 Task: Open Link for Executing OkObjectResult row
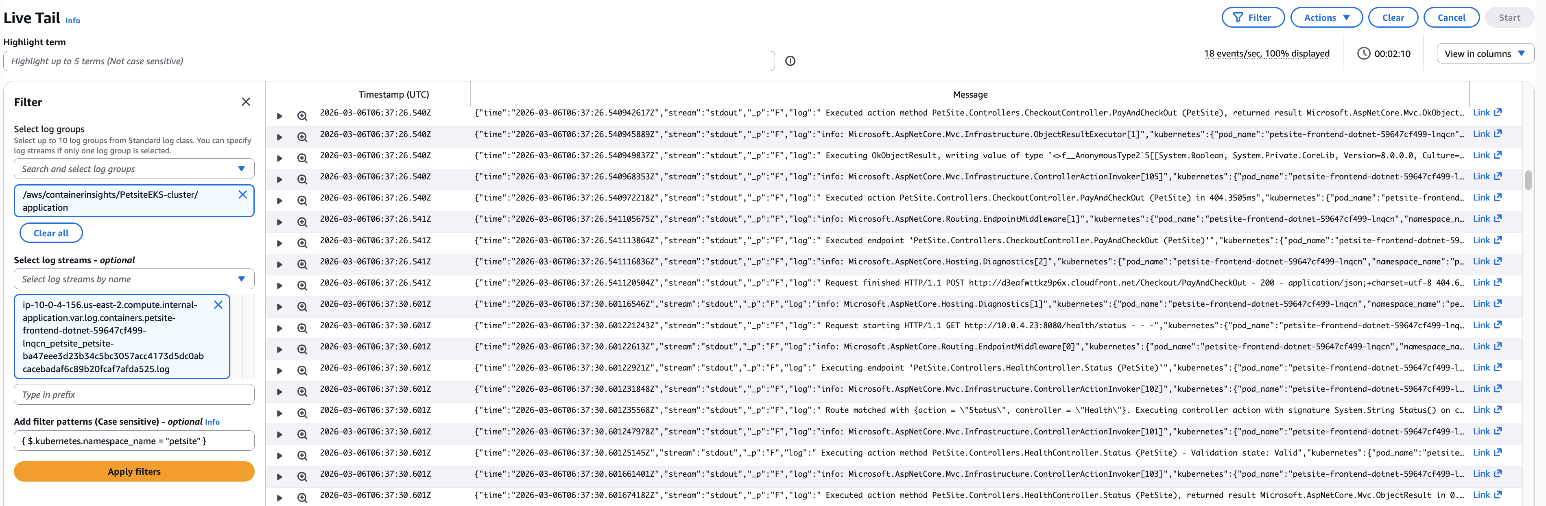(1487, 155)
